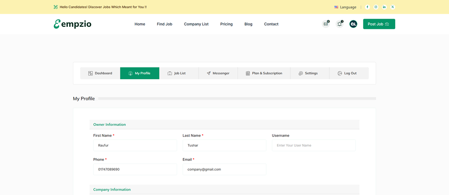Screen dimensions: 449x195
Task: Open Facebook social icon
Action: click(x=367, y=7)
